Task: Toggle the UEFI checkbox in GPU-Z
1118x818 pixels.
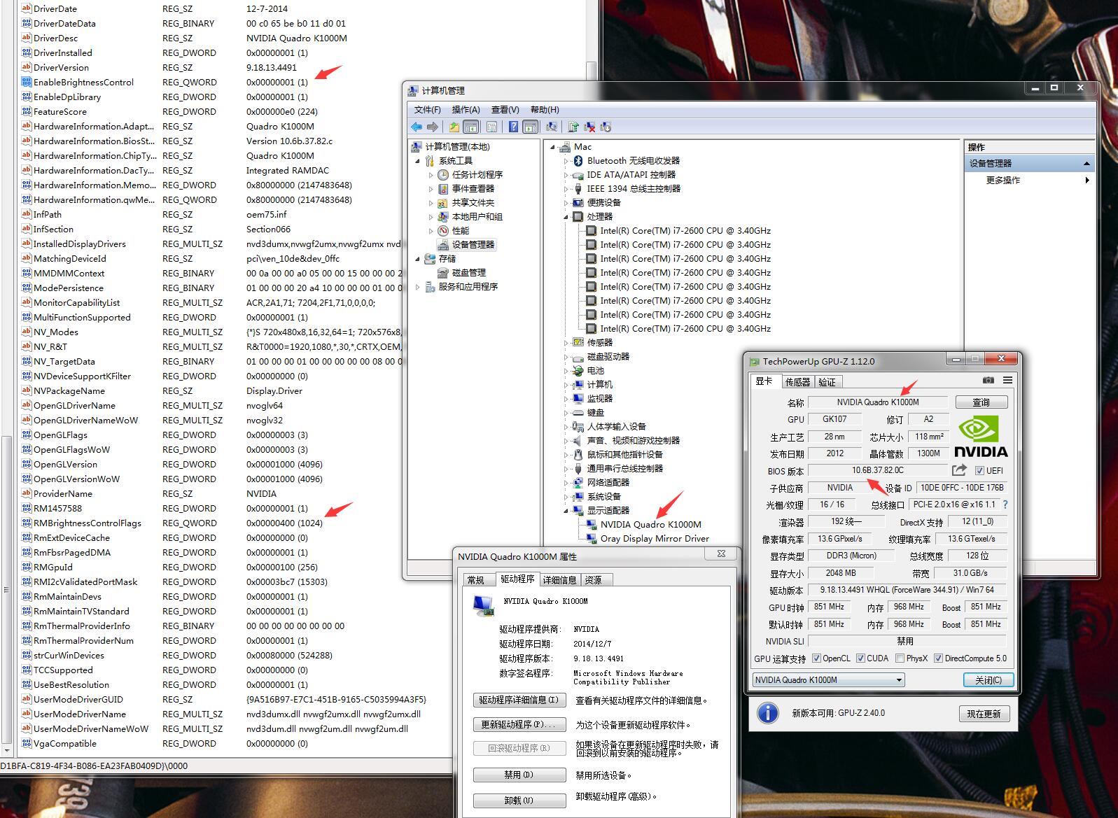Action: tap(979, 470)
